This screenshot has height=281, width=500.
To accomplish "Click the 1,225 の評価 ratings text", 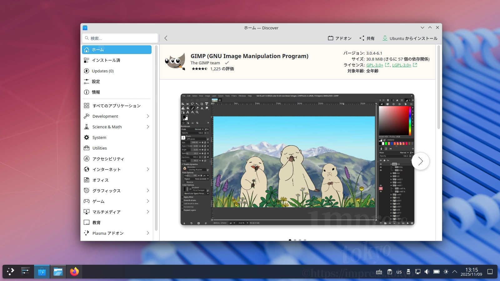I will point(222,69).
